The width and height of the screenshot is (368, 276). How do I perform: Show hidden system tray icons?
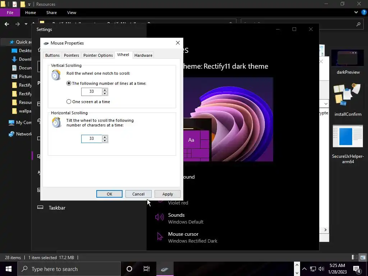304,269
